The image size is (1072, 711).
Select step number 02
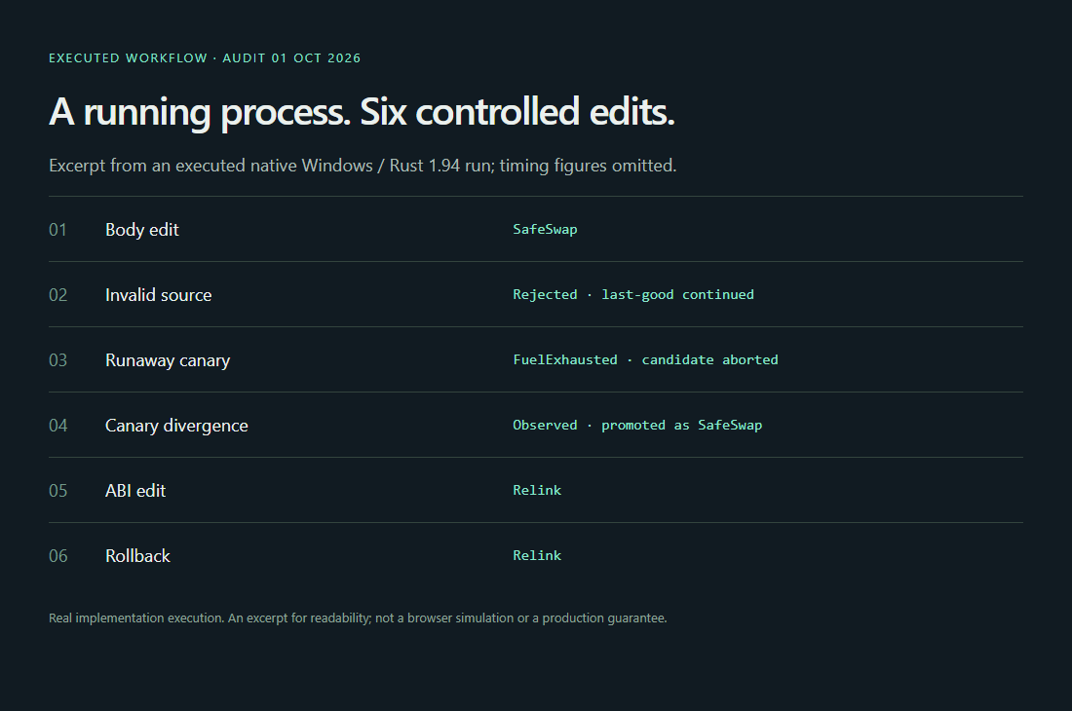58,295
